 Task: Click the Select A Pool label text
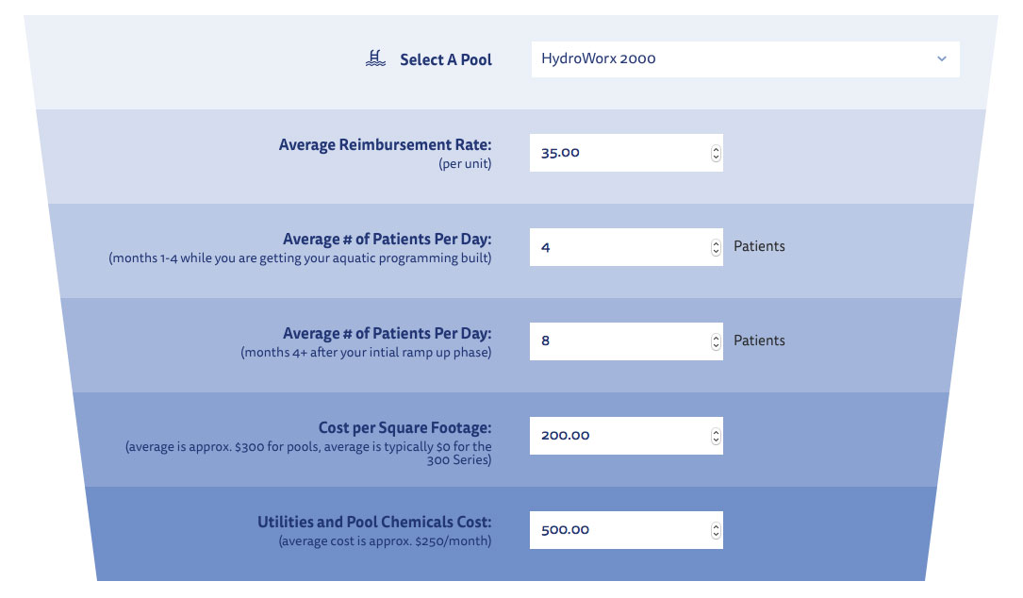tap(446, 59)
